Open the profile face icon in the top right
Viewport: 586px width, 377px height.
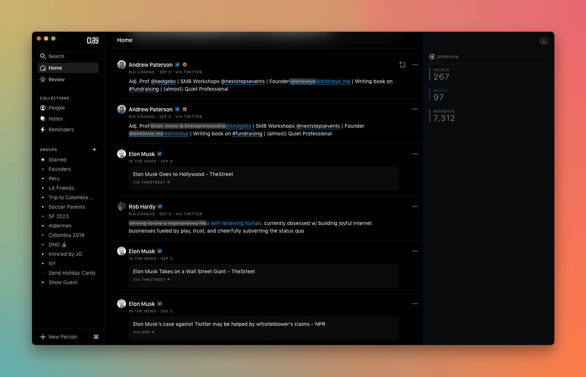[544, 40]
